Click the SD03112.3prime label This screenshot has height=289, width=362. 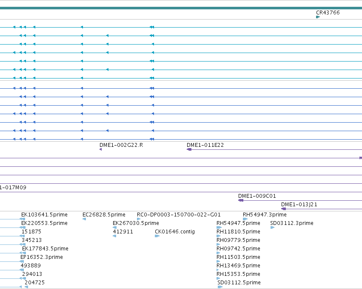pyautogui.click(x=292, y=223)
